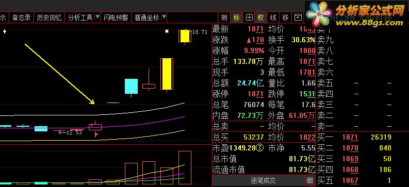Open the 备忘录 menu item
This screenshot has width=409, height=187.
[21, 18]
